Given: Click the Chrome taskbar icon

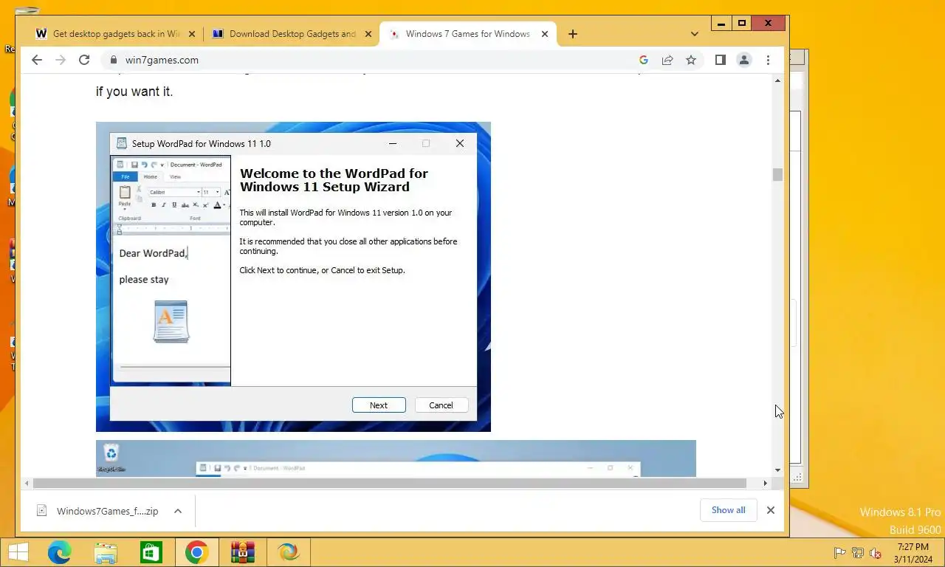Looking at the screenshot, I should 196,552.
